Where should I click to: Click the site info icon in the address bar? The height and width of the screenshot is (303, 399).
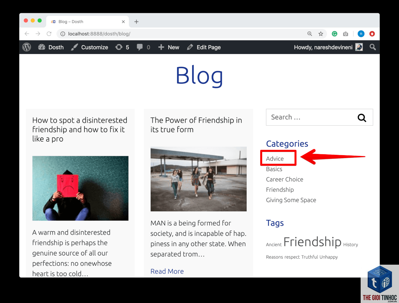(63, 34)
